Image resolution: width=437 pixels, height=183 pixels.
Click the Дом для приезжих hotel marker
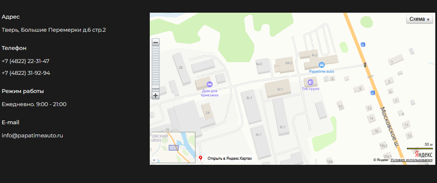click(209, 84)
